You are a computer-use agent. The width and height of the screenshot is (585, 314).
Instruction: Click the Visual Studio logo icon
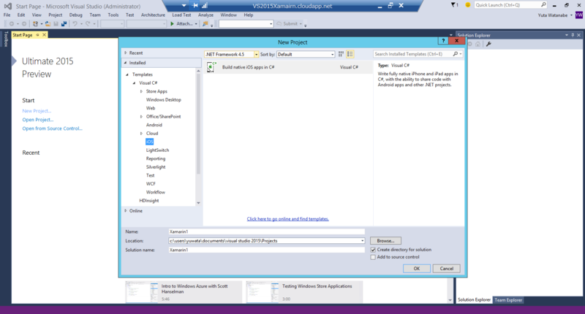7,6
